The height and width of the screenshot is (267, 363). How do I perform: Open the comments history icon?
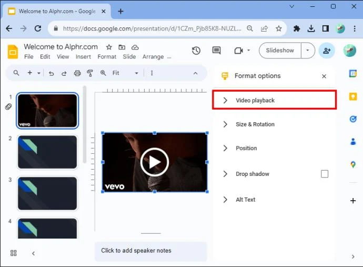216,51
